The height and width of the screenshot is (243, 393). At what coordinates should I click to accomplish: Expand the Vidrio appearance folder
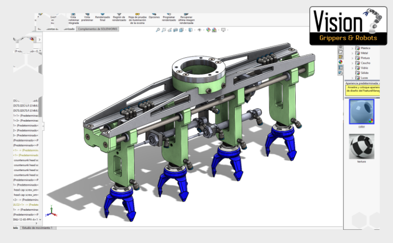[x=353, y=68]
